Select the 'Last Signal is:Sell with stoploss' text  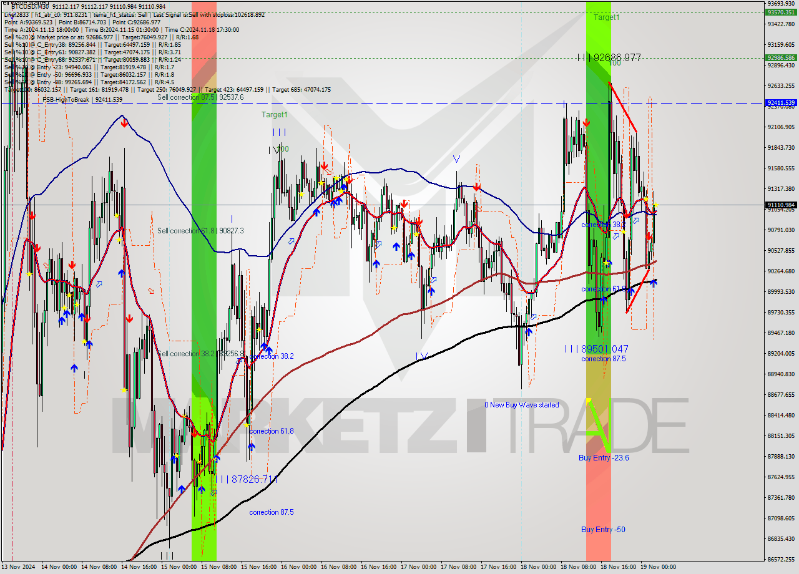[x=192, y=14]
